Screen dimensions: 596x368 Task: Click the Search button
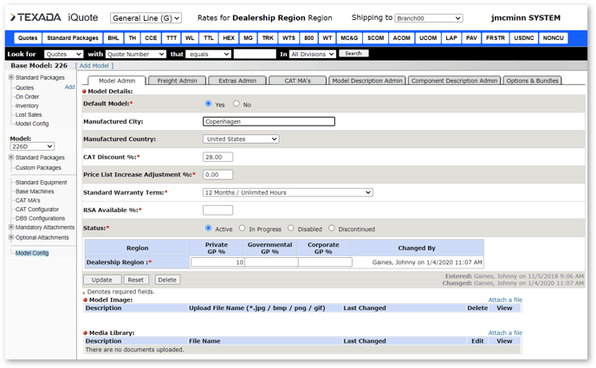tap(353, 54)
